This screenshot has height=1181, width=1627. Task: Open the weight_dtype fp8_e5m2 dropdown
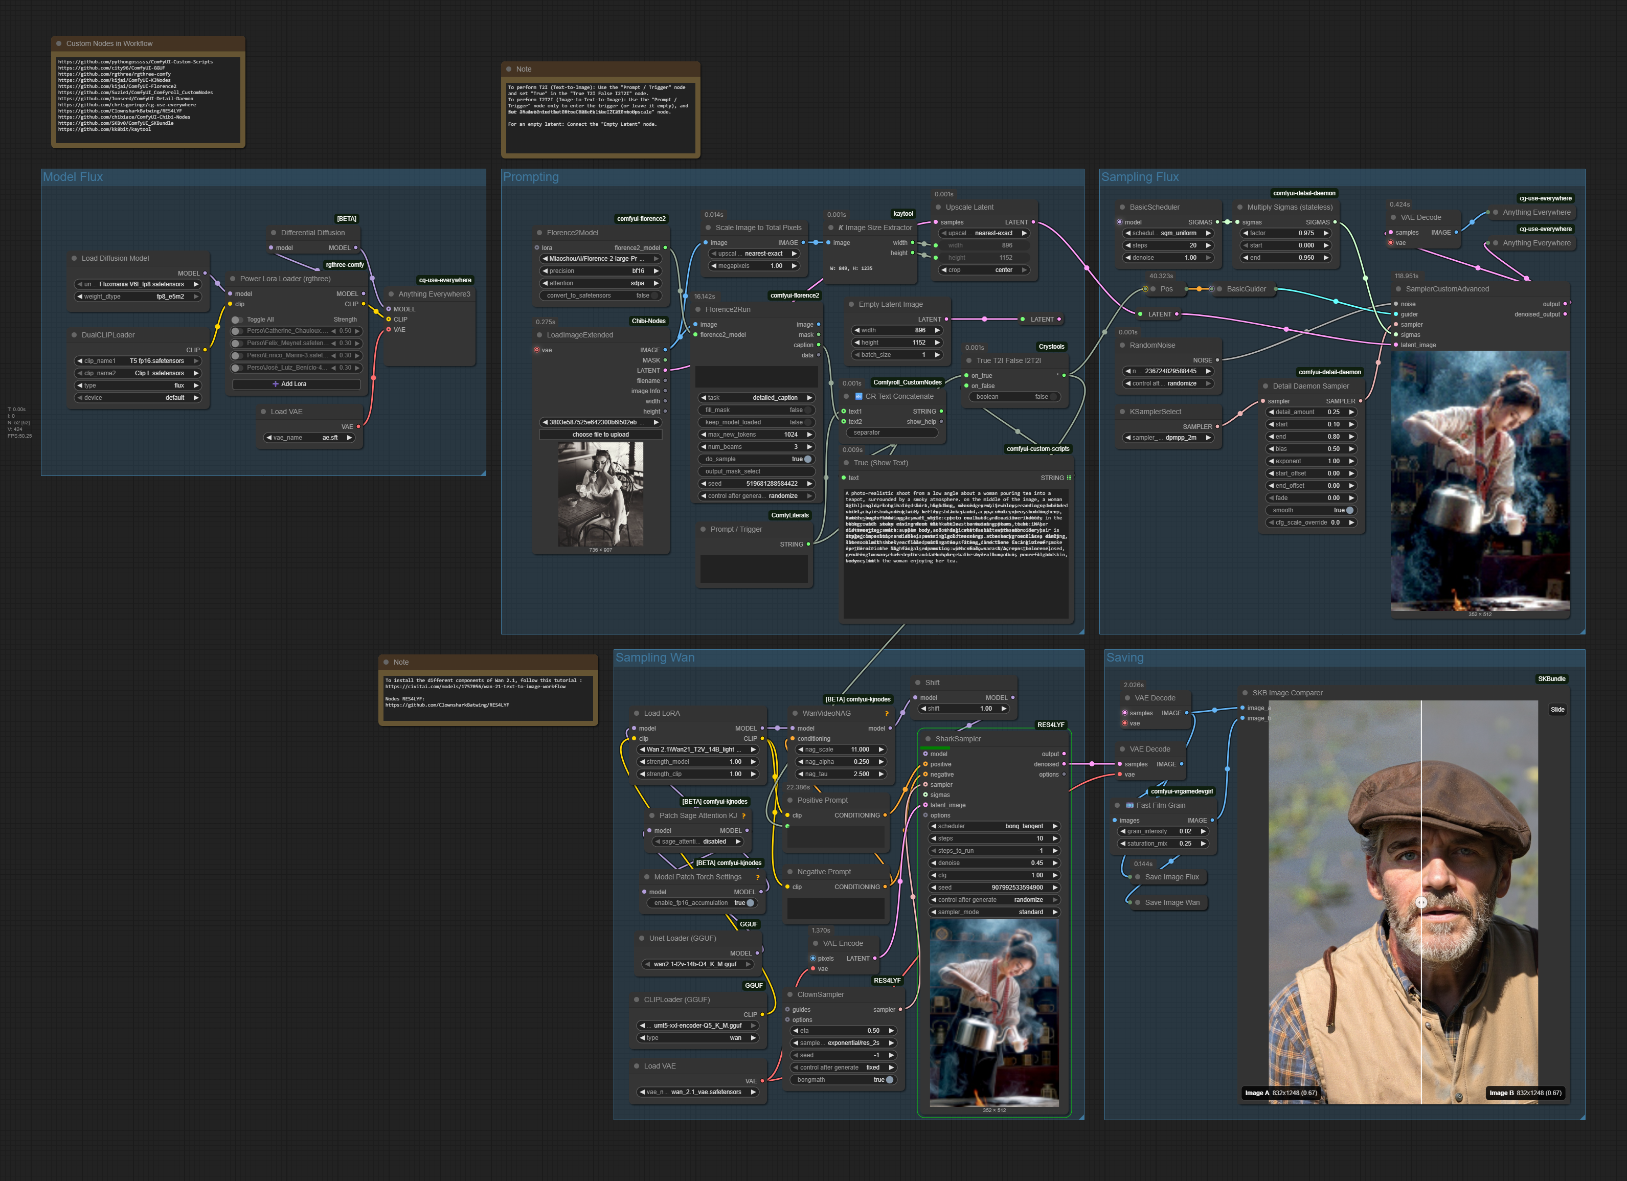pyautogui.click(x=139, y=297)
